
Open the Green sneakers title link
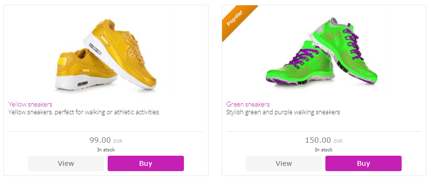248,104
